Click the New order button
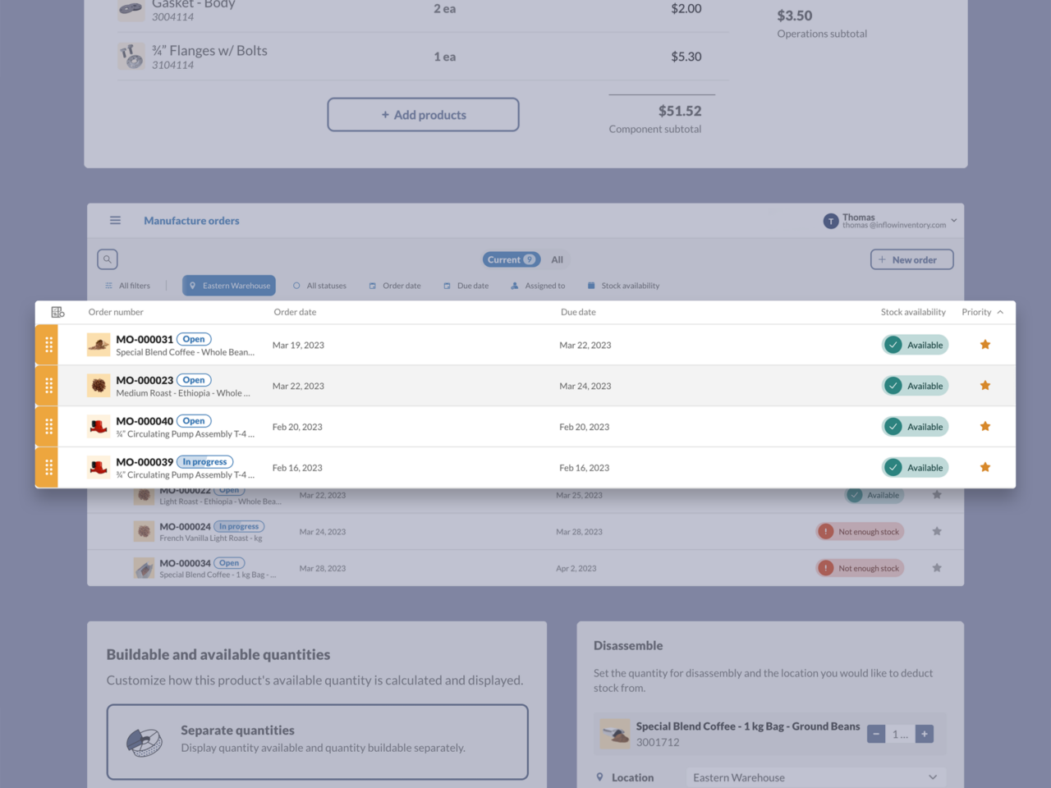 (x=911, y=259)
